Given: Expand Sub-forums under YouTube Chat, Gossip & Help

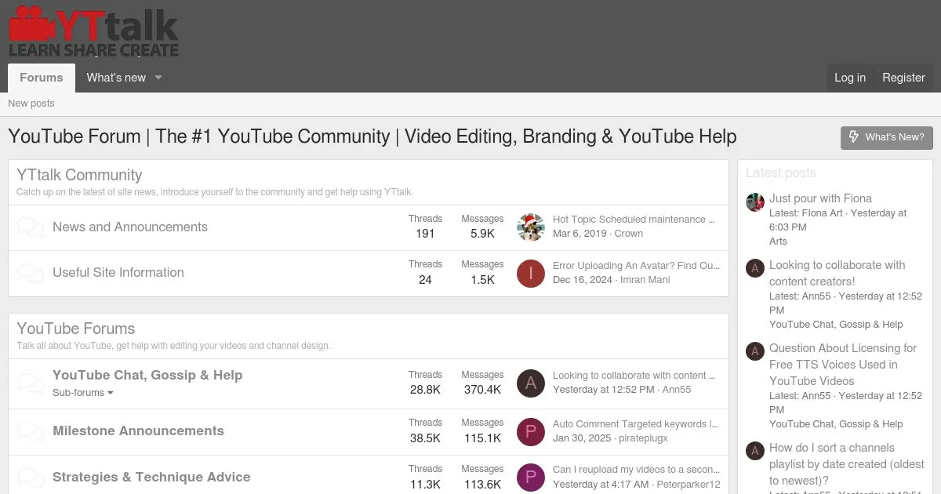Looking at the screenshot, I should point(83,393).
